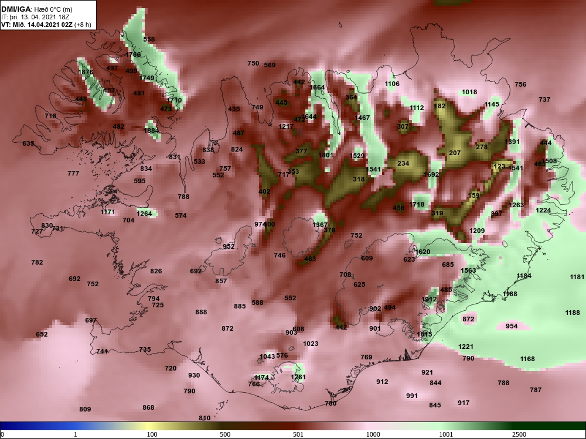
Task: Click the map value '718'
Action: pyautogui.click(x=50, y=116)
